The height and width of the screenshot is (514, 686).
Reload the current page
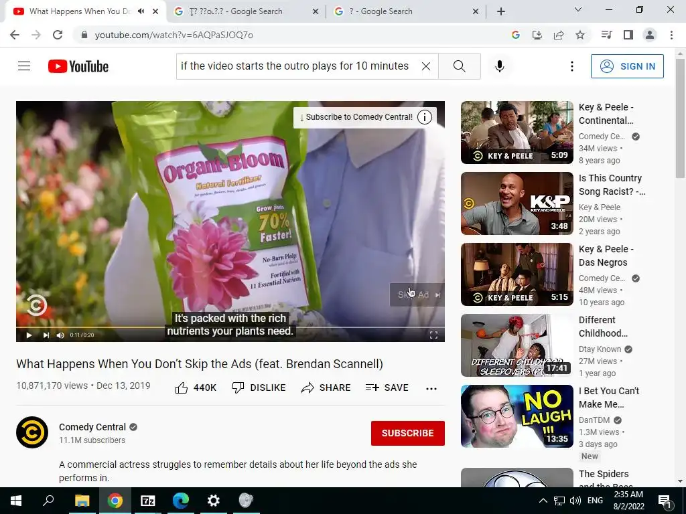(x=58, y=35)
